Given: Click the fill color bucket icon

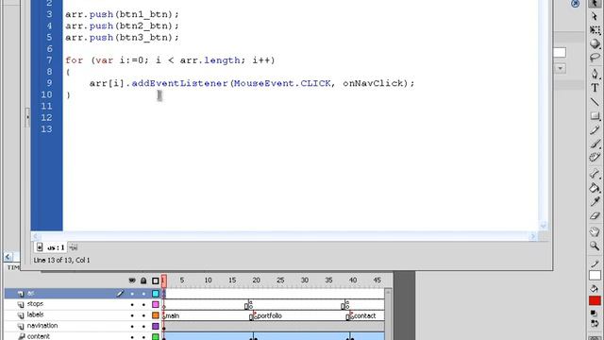Looking at the screenshot, I should click(595, 288).
